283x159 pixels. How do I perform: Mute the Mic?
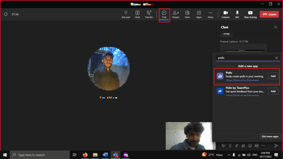click(x=237, y=14)
